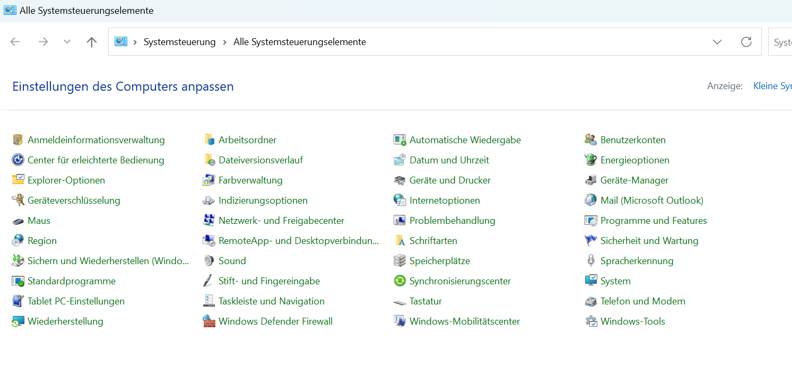Click the Standardprogramme icon

coord(18,281)
